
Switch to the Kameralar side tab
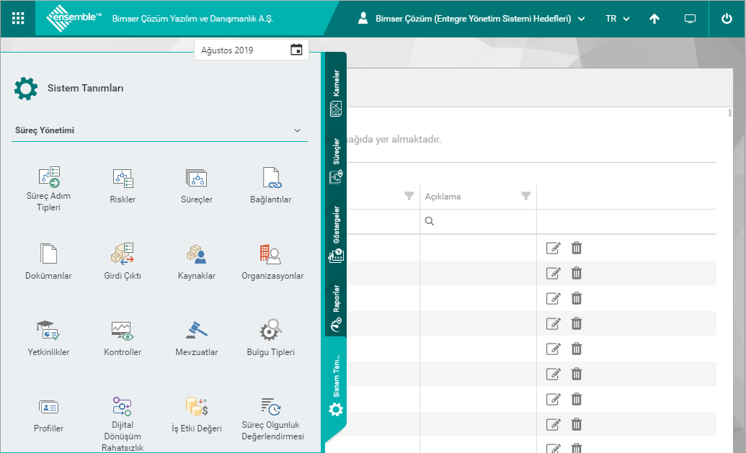336,94
